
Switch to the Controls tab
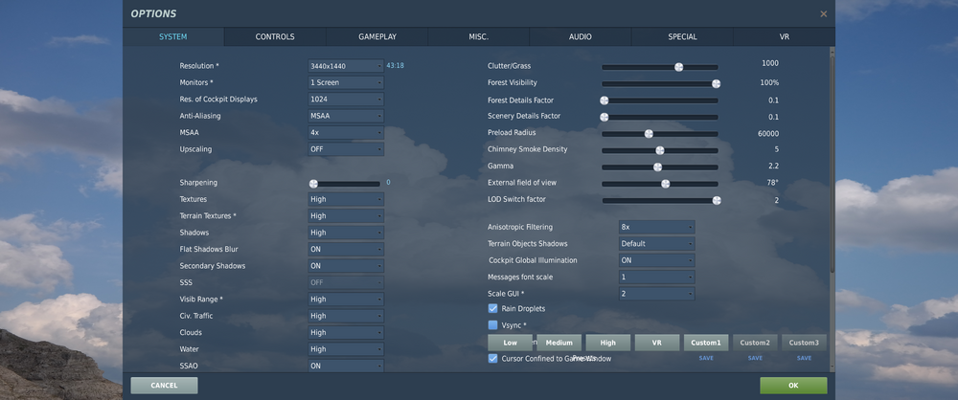275,36
